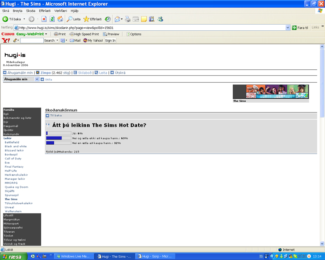The width and height of the screenshot is (325, 260).
Task: Click Yahoo toolbar Search button
Action: coord(49,40)
